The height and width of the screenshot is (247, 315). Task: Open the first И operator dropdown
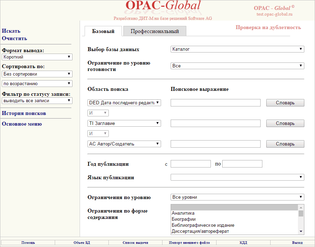(98, 113)
